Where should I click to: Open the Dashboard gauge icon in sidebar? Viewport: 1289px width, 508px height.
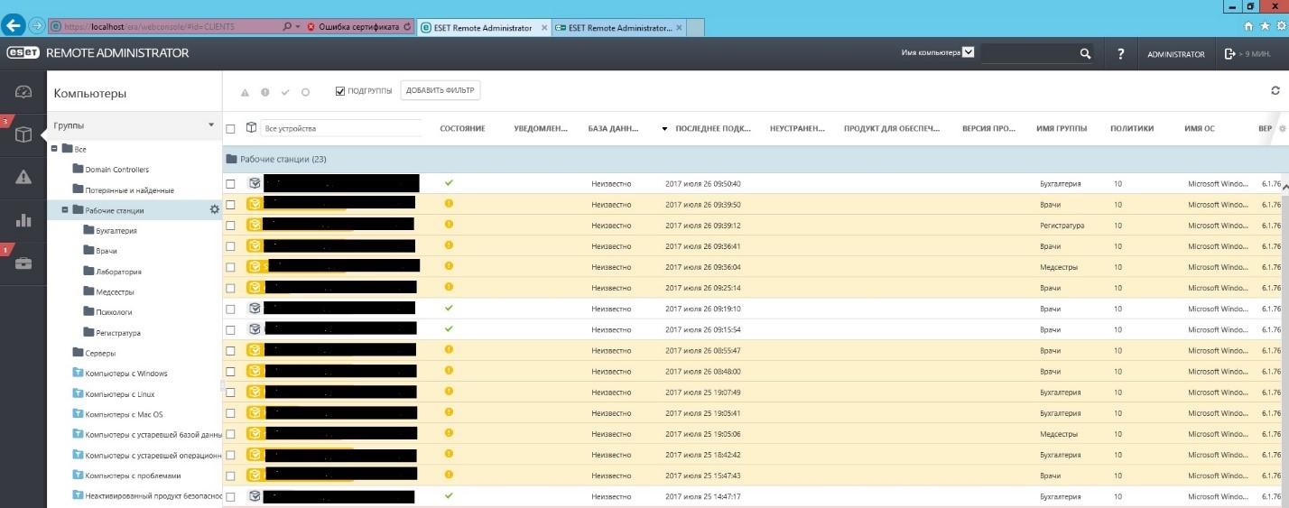23,91
